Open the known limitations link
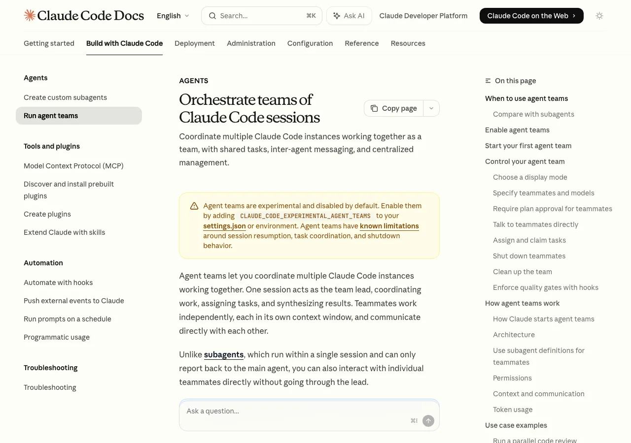This screenshot has width=631, height=443. 389,226
